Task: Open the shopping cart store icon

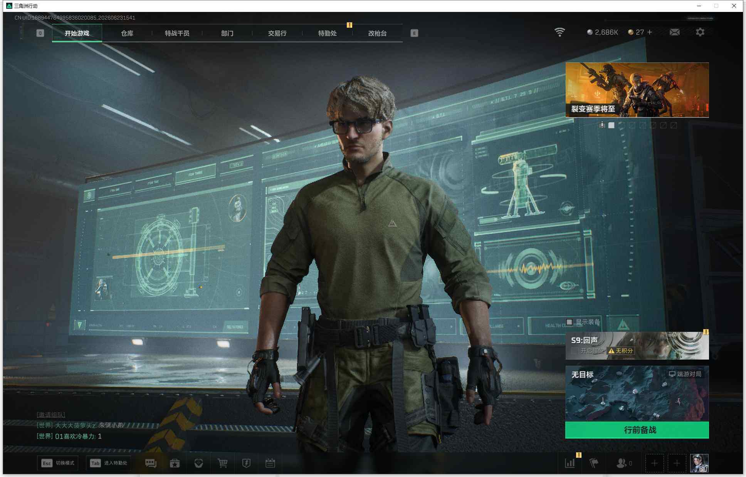Action: 223,463
